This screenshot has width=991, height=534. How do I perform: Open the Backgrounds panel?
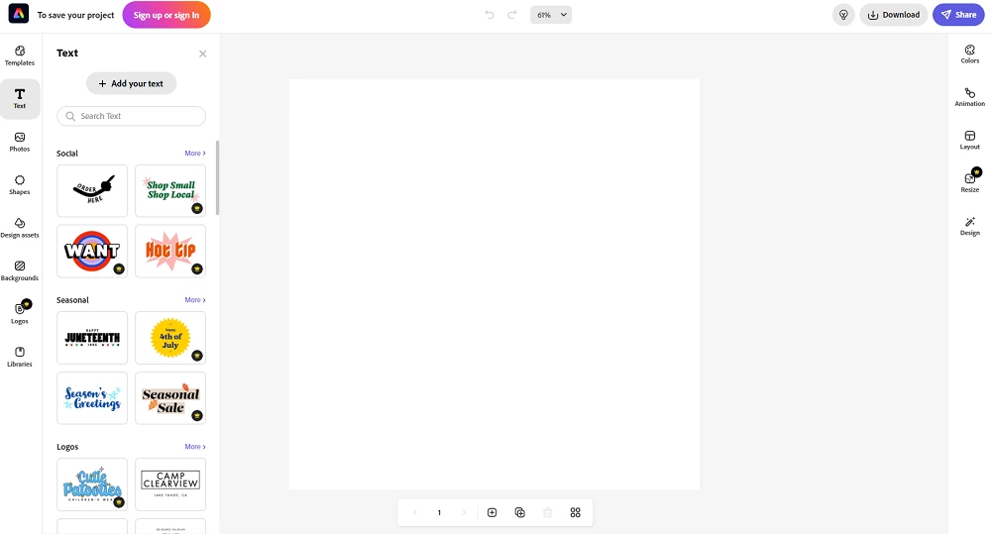pyautogui.click(x=20, y=270)
